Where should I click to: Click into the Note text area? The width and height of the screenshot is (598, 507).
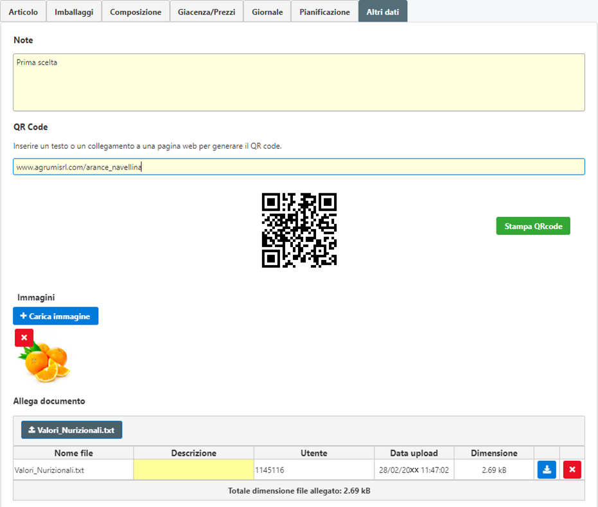(x=299, y=82)
